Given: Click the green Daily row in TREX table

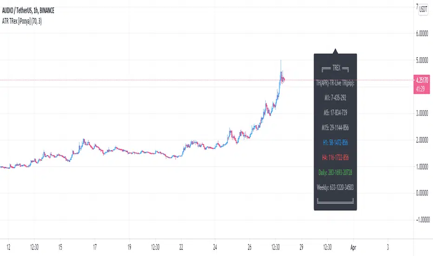Looking at the screenshot, I should [335, 171].
